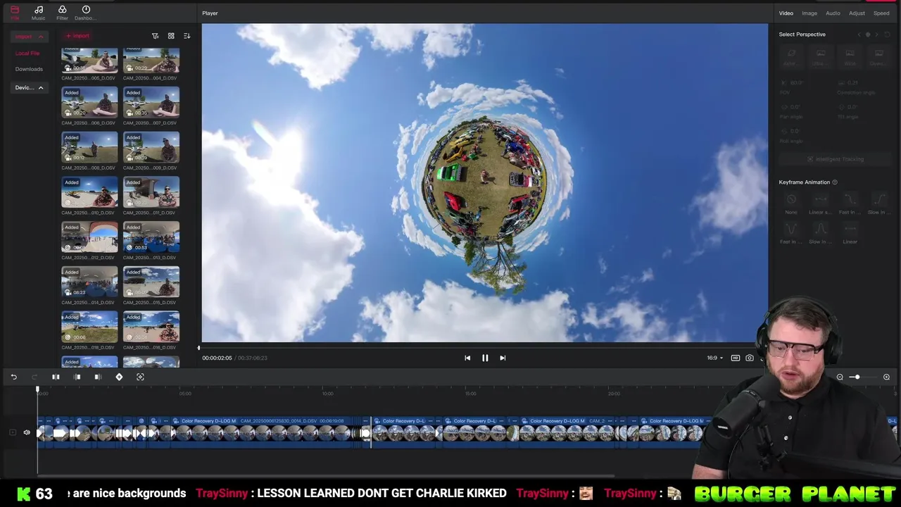Open the Dashboard tab

click(x=86, y=12)
